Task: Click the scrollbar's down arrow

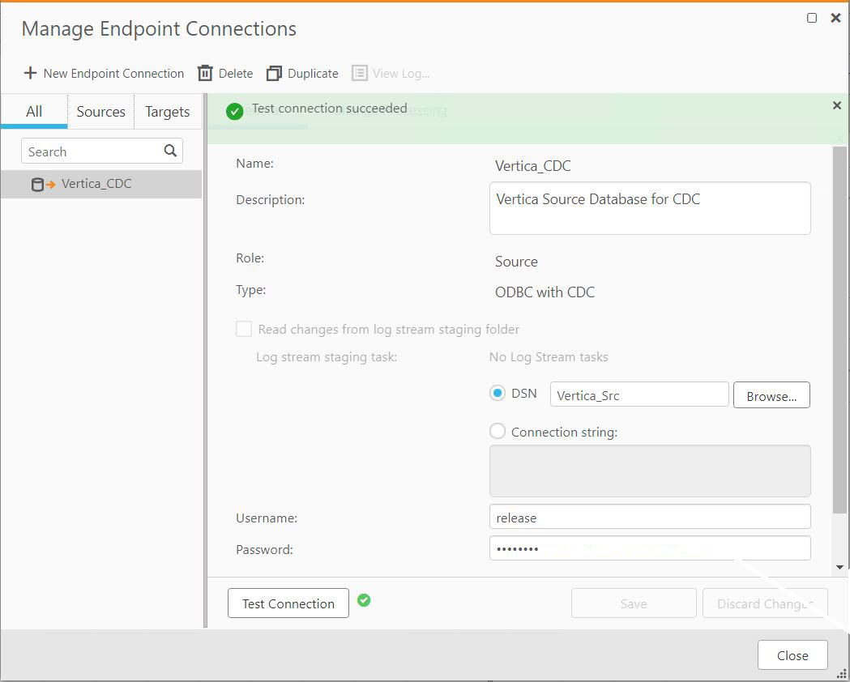Action: (839, 567)
